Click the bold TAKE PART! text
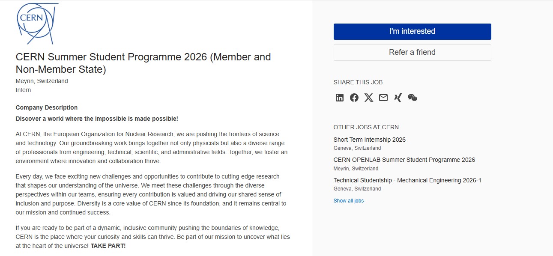Screen dimensions: 553x256 click(x=108, y=246)
